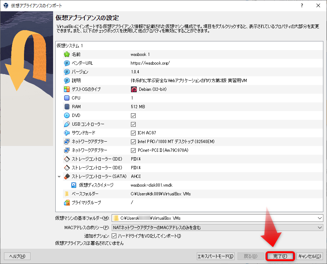Click the CPU chip icon
Viewport: 327px width, 264px height.
(67, 98)
